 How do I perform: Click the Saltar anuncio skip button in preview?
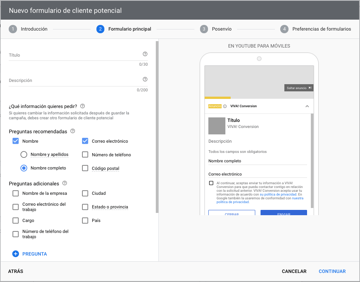(x=299, y=88)
